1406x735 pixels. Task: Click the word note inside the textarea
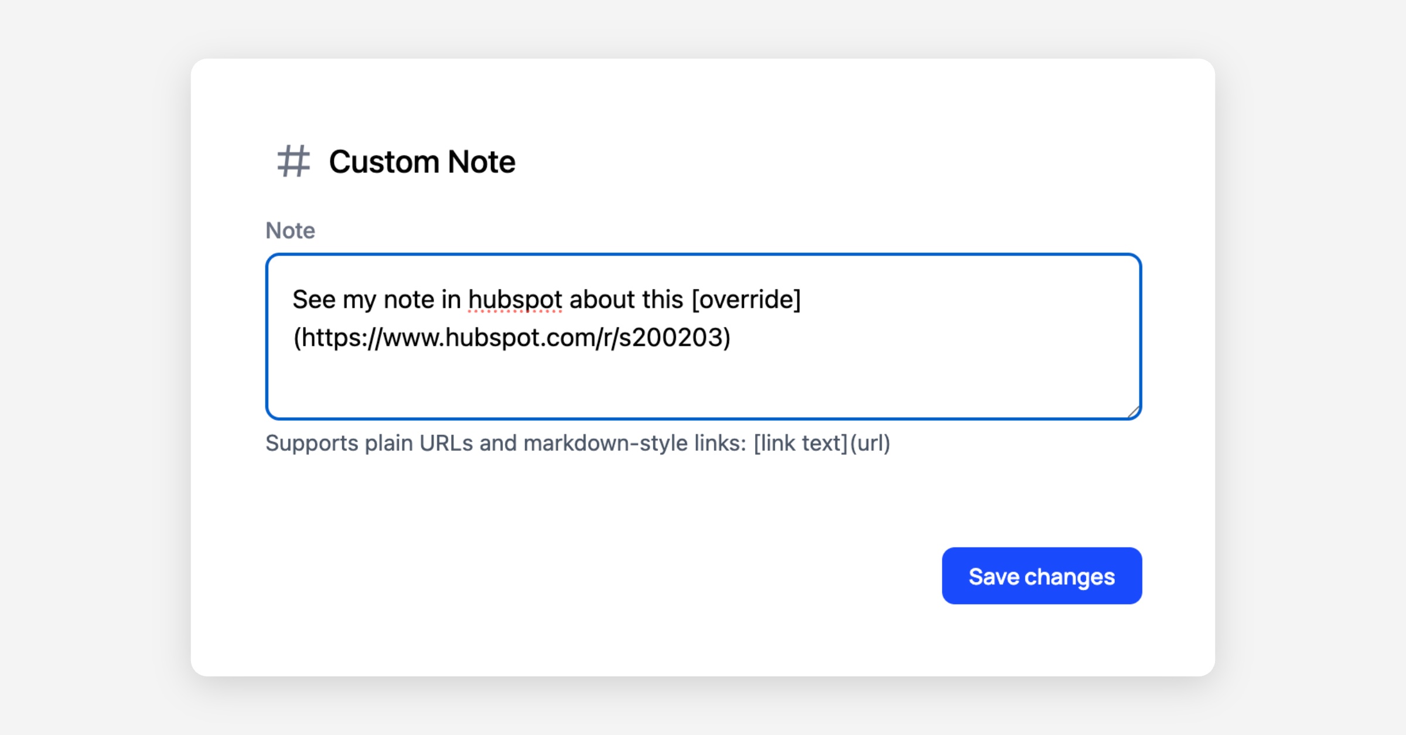408,300
